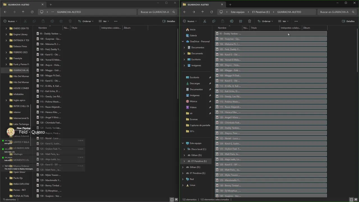The image size is (359, 202).
Task: Switch to details list view in left status bar
Action: 172,199
